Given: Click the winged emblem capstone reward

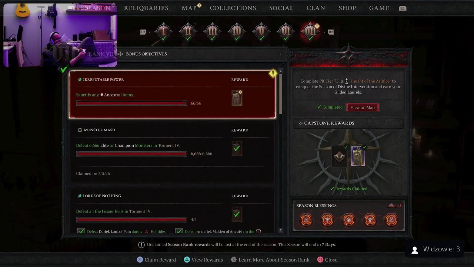Looking at the screenshot, I should pyautogui.click(x=339, y=156).
